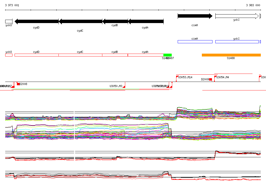Select the red cydC outlined segment
Image resolution: width=266 pixels, height=185 pixels.
(81, 55)
